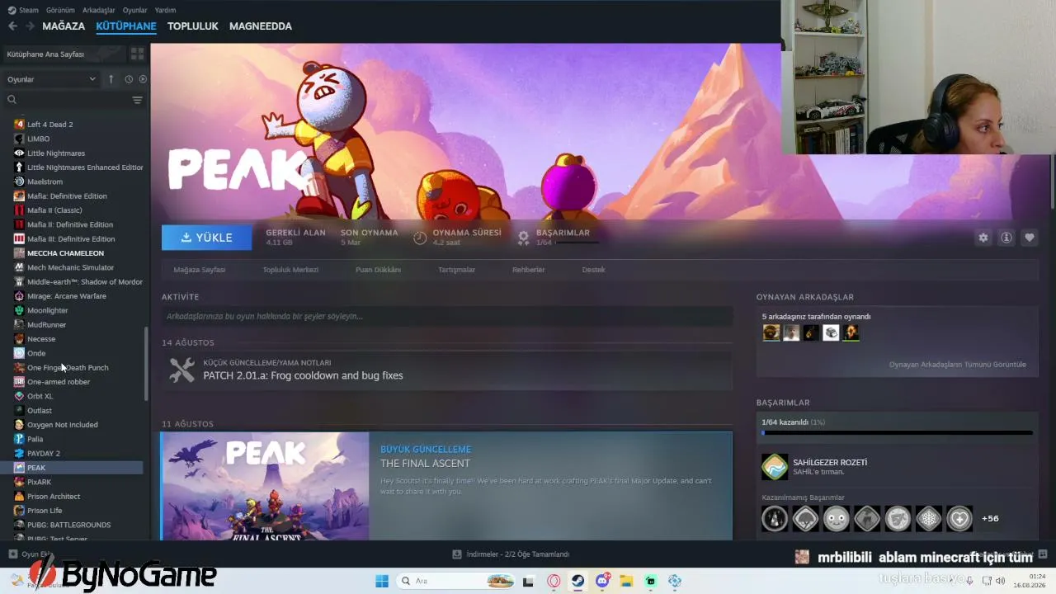Open the Yardım menu
The height and width of the screenshot is (594, 1056).
(x=165, y=10)
